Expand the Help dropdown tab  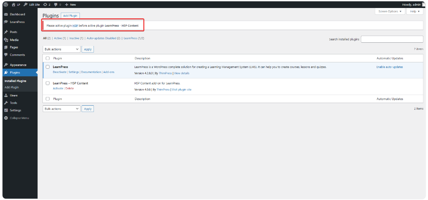pos(415,11)
